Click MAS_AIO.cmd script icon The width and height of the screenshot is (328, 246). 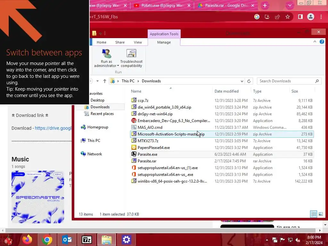pos(134,127)
